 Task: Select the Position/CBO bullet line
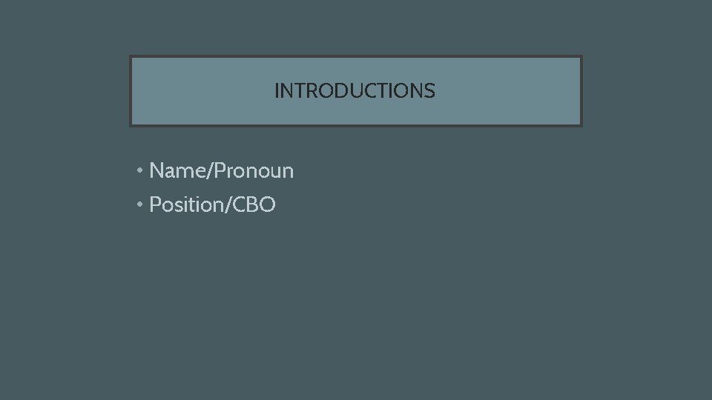tap(206, 205)
